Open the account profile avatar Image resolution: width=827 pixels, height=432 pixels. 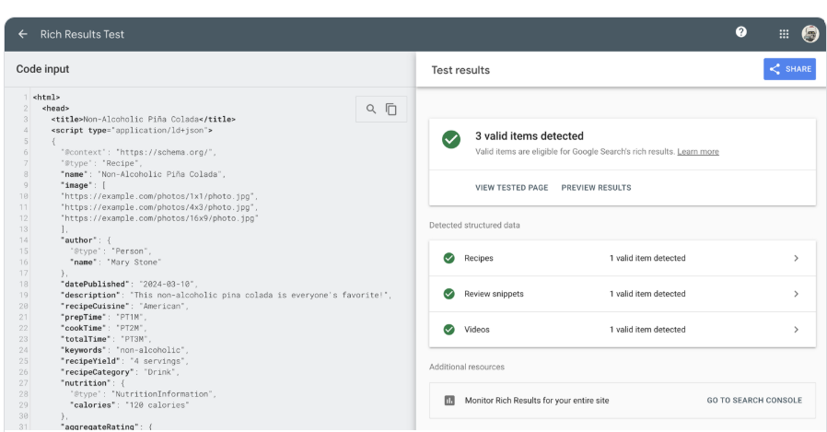point(810,34)
